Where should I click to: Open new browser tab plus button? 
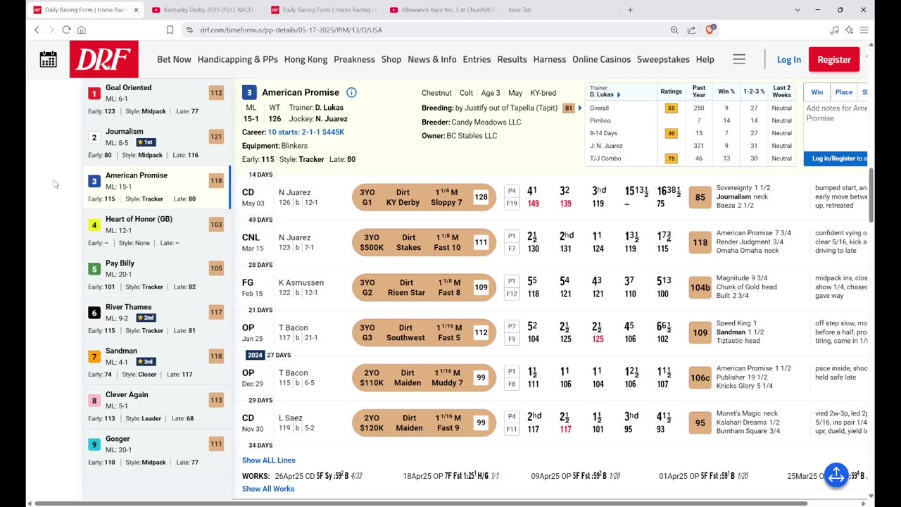pyautogui.click(x=630, y=10)
